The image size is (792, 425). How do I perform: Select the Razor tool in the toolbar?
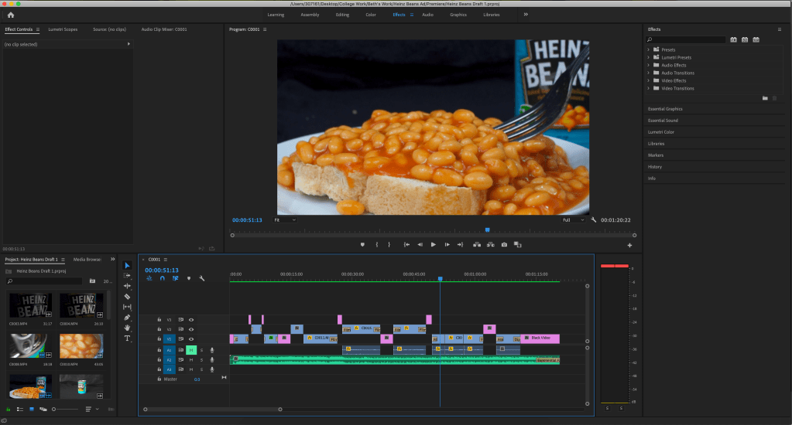click(128, 297)
